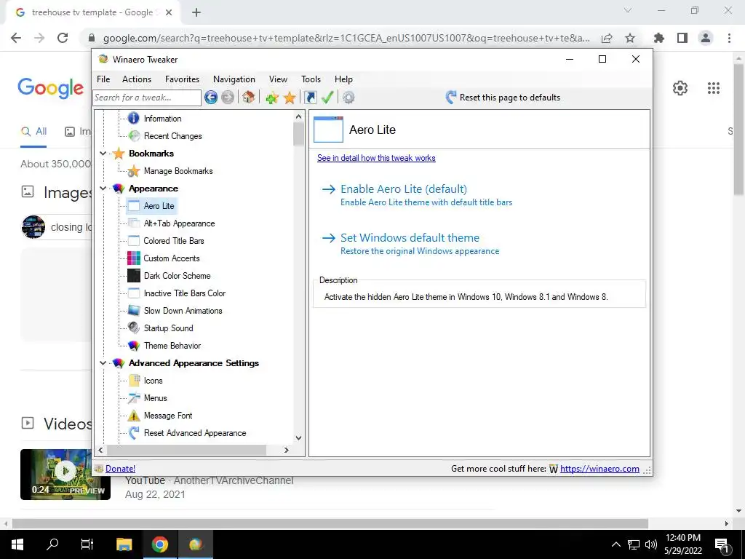Select Colored Title Bars tree item

click(173, 241)
